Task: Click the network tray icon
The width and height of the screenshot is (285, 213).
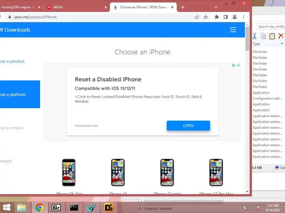Action: [252, 208]
